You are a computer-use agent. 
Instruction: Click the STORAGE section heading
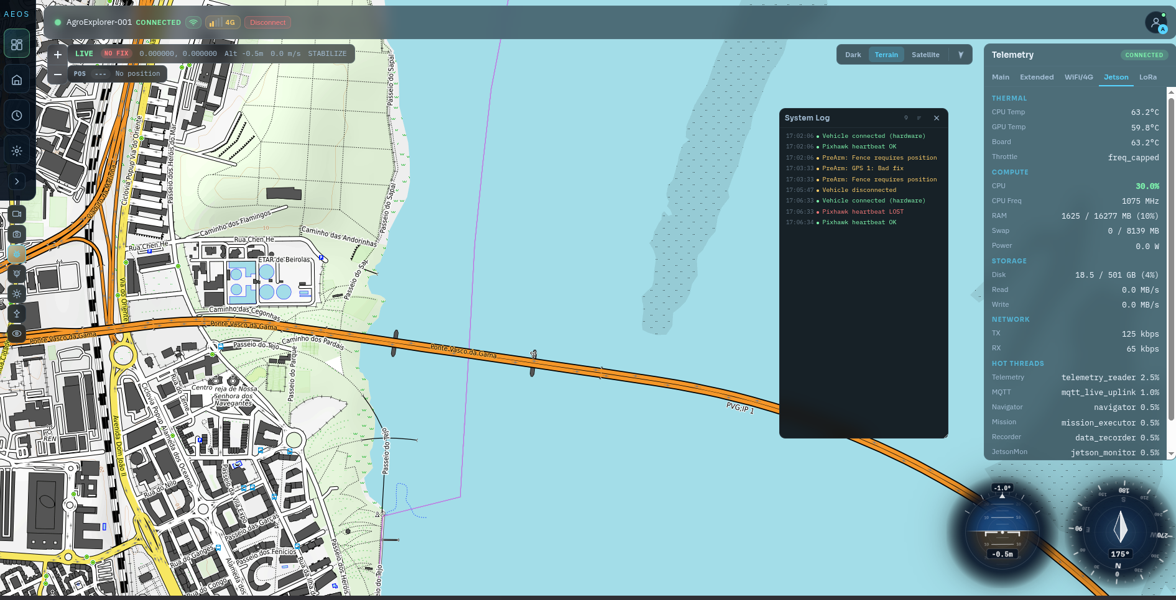pyautogui.click(x=1009, y=261)
